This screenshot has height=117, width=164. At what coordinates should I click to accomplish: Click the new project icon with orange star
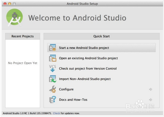tap(53, 48)
